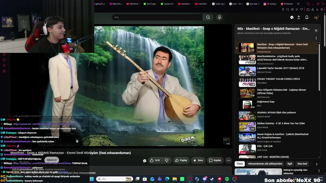The height and width of the screenshot is (183, 326).
Task: Open the YouTube notifications bell
Action: (x=307, y=17)
